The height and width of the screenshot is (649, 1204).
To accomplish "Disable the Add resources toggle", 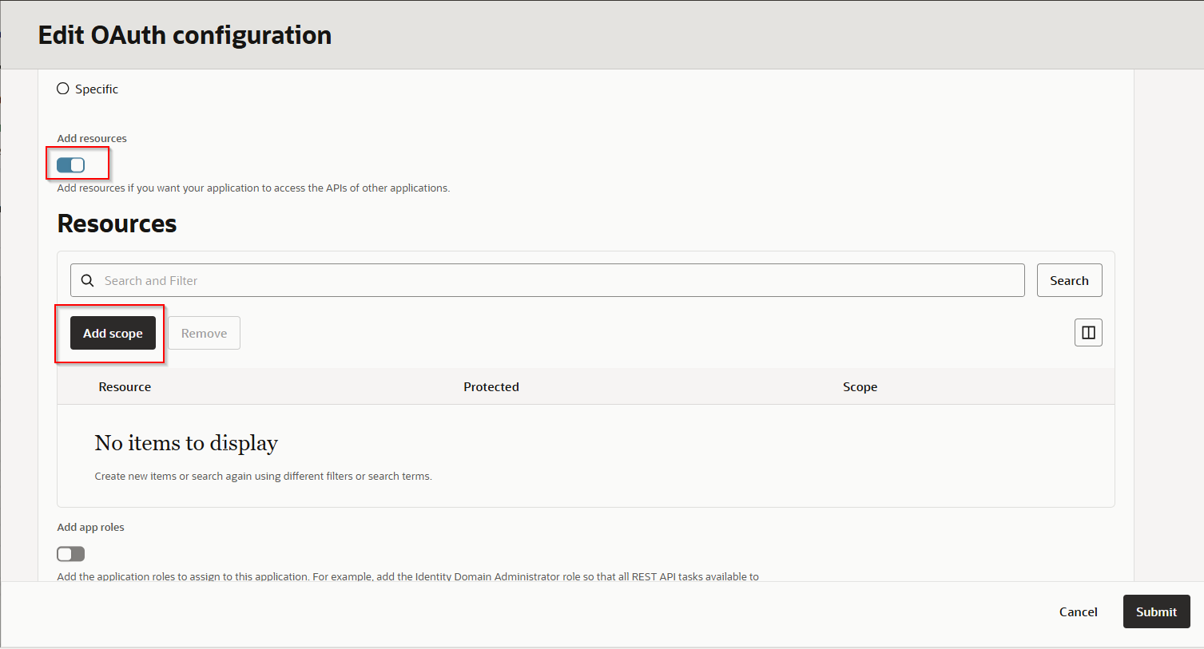I will 71,165.
